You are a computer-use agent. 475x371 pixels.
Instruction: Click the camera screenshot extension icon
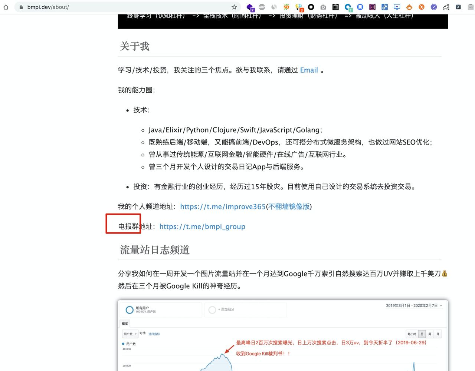323,7
